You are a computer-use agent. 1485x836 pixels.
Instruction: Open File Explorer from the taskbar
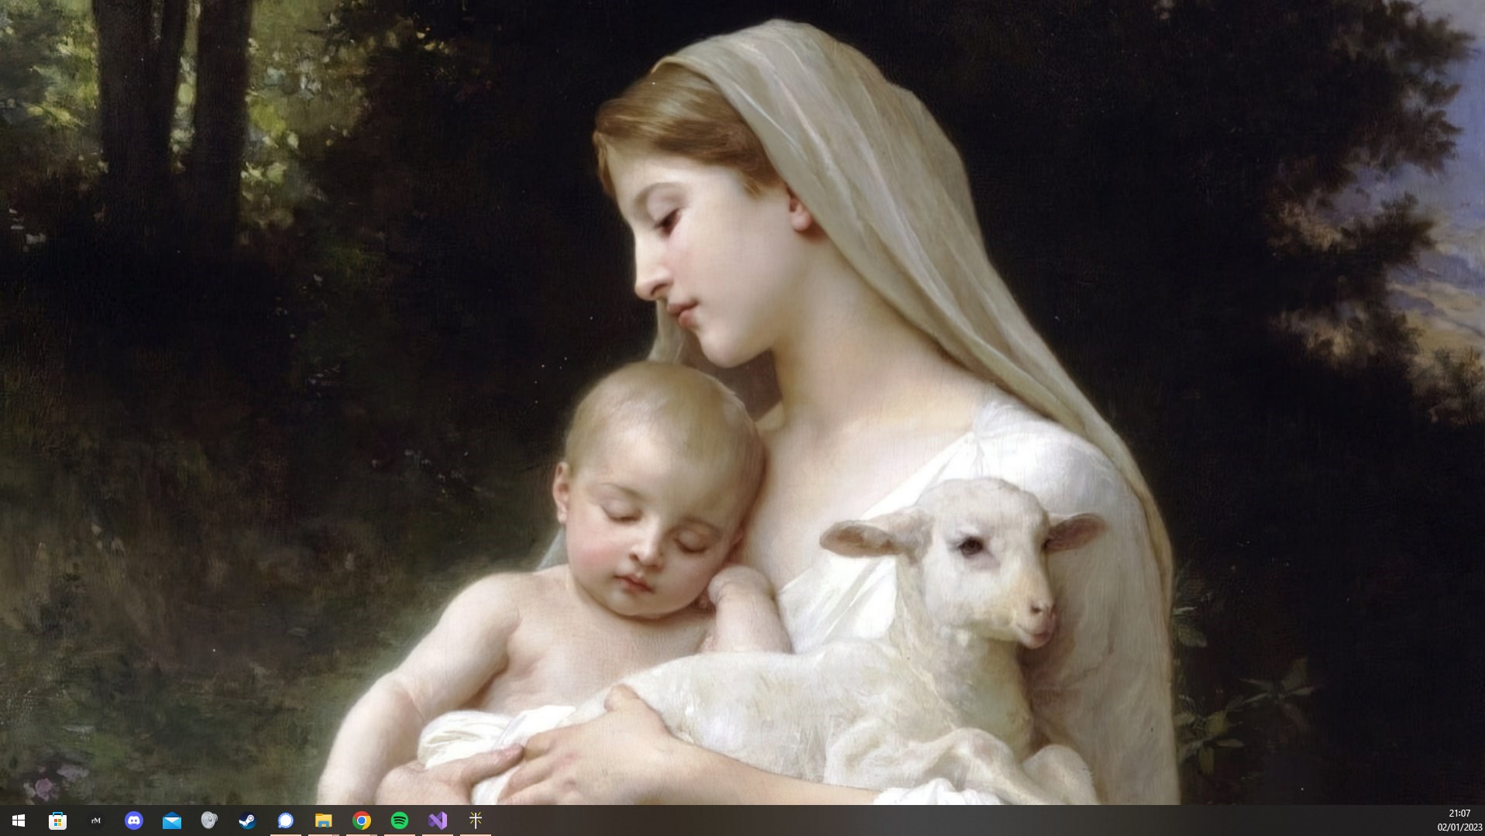click(x=323, y=821)
